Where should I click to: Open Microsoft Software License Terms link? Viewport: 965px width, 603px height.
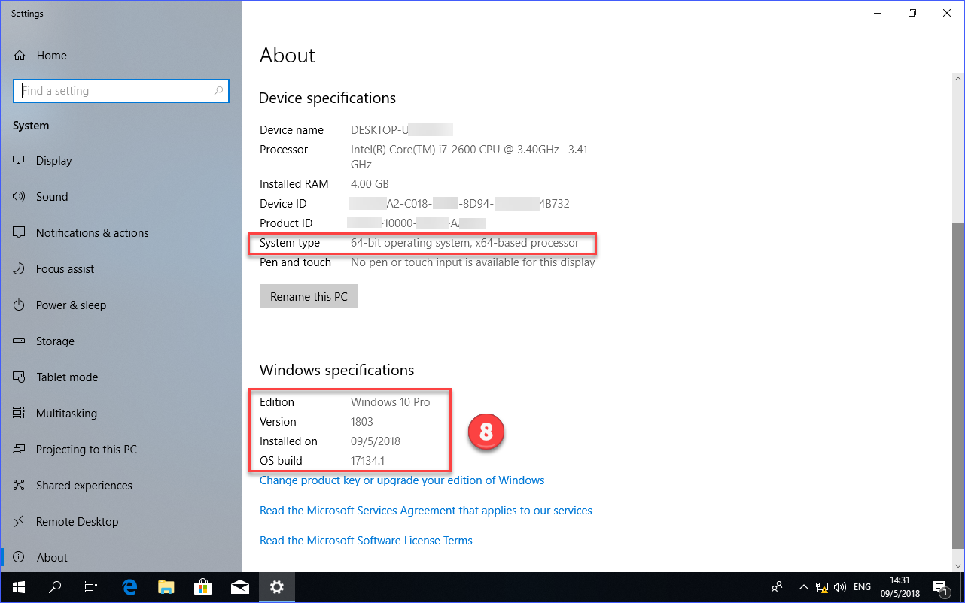366,541
